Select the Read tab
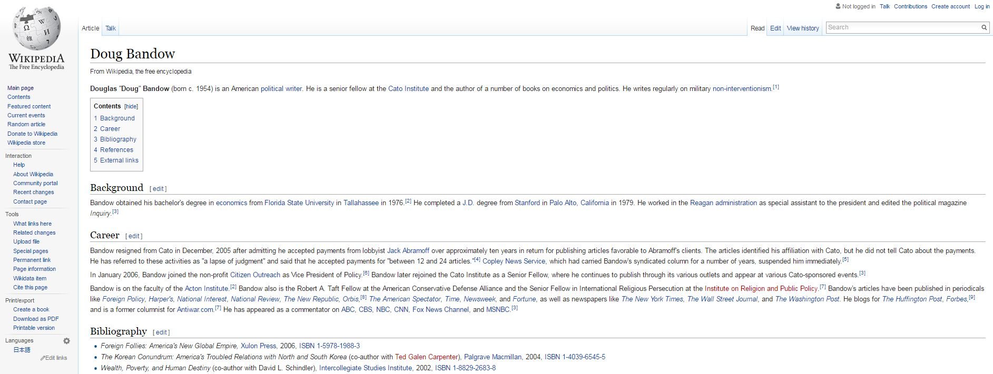Viewport: 993px width, 374px height. click(758, 28)
